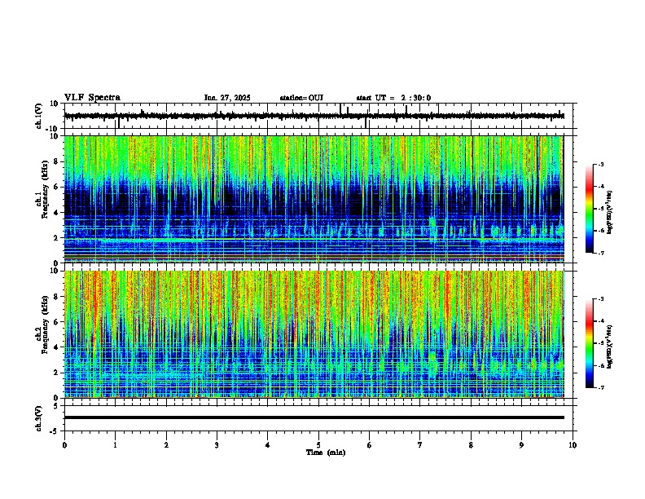Click the 4 kHz tick on ch.1 frequency axis
The height and width of the screenshot is (499, 645).
tap(56, 213)
